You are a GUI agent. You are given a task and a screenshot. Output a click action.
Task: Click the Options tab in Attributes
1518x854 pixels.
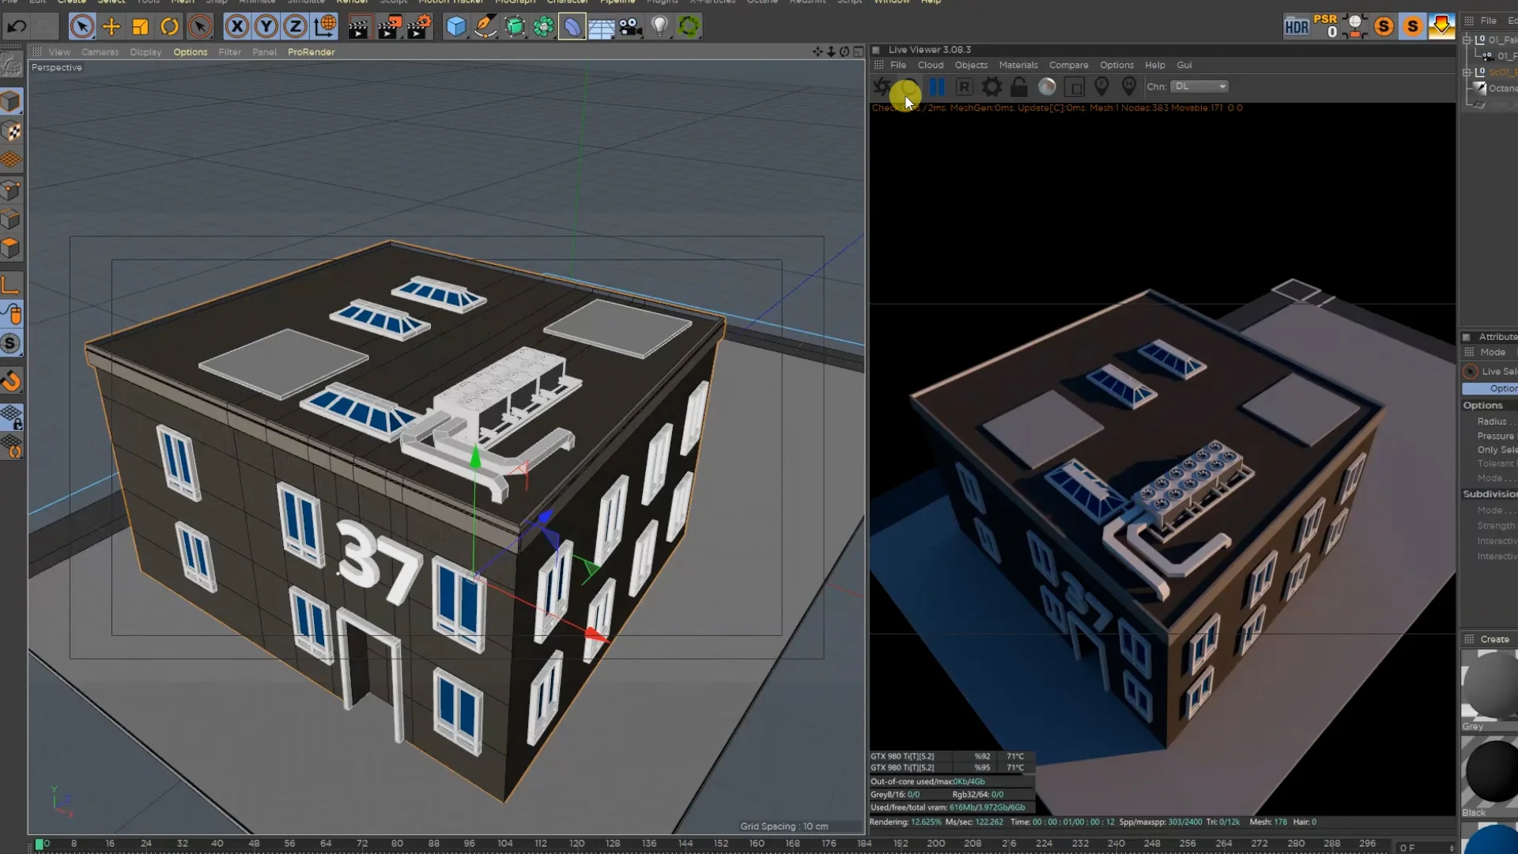(1500, 388)
